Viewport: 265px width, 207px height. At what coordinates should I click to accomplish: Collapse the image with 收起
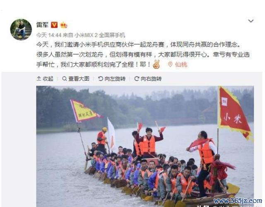click(45, 79)
